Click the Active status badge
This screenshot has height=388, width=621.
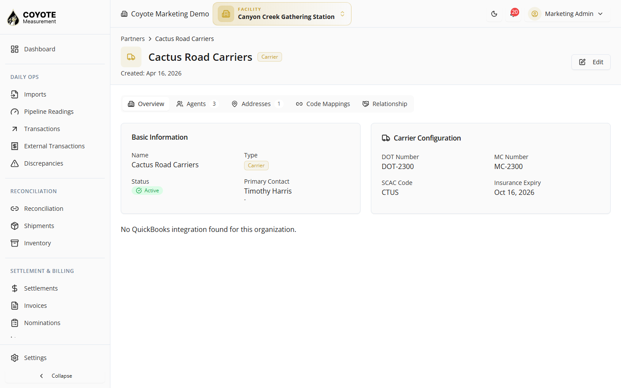point(147,191)
